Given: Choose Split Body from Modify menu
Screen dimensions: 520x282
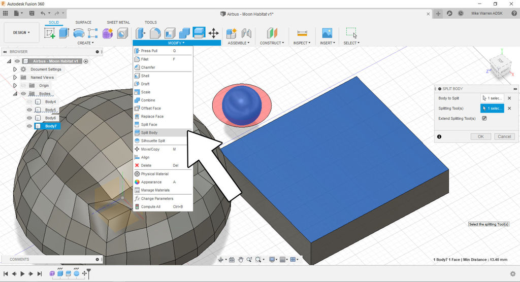Looking at the screenshot, I should [x=162, y=132].
